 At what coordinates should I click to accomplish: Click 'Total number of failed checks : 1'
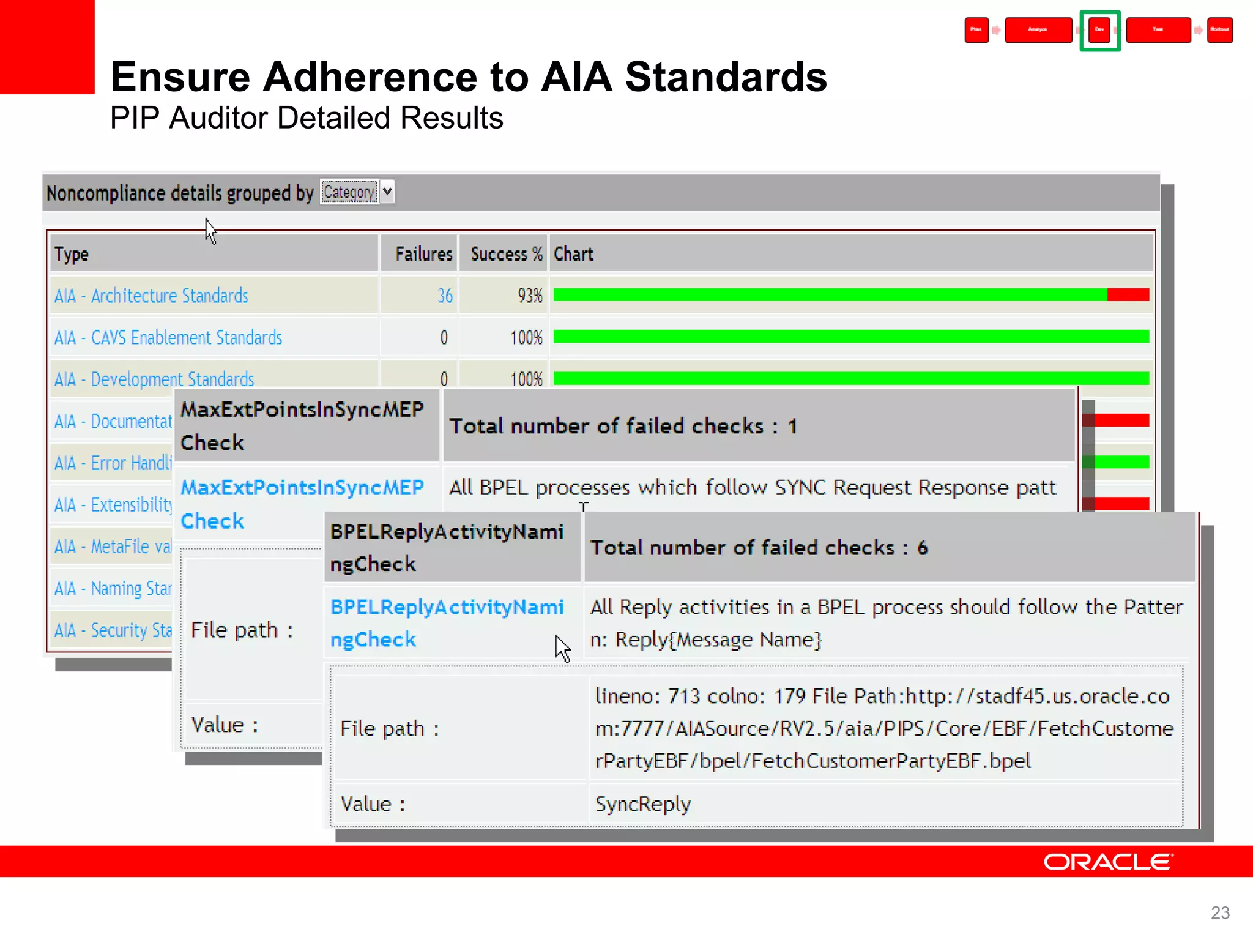(623, 426)
